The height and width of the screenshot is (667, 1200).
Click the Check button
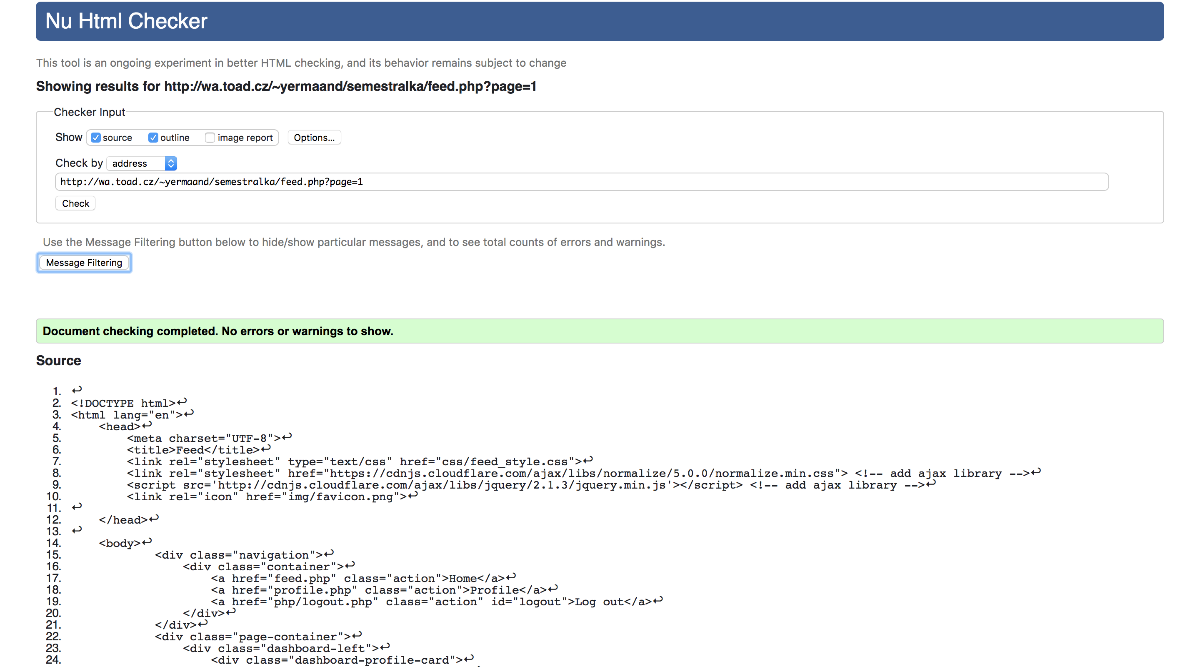[x=75, y=203]
